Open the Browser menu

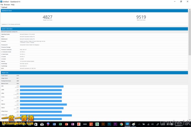click(x=7, y=5)
